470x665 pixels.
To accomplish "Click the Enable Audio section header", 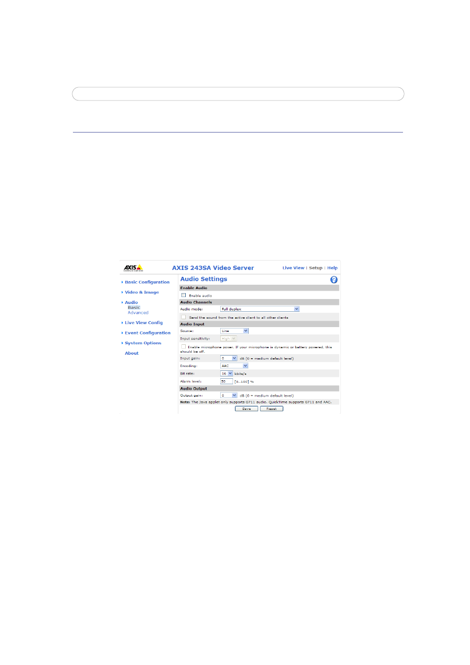I will point(259,288).
